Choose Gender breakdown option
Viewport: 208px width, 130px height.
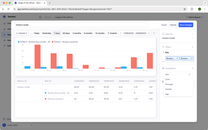pyautogui.click(x=169, y=89)
